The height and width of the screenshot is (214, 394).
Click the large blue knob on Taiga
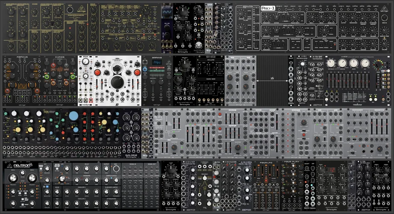(x=74, y=116)
